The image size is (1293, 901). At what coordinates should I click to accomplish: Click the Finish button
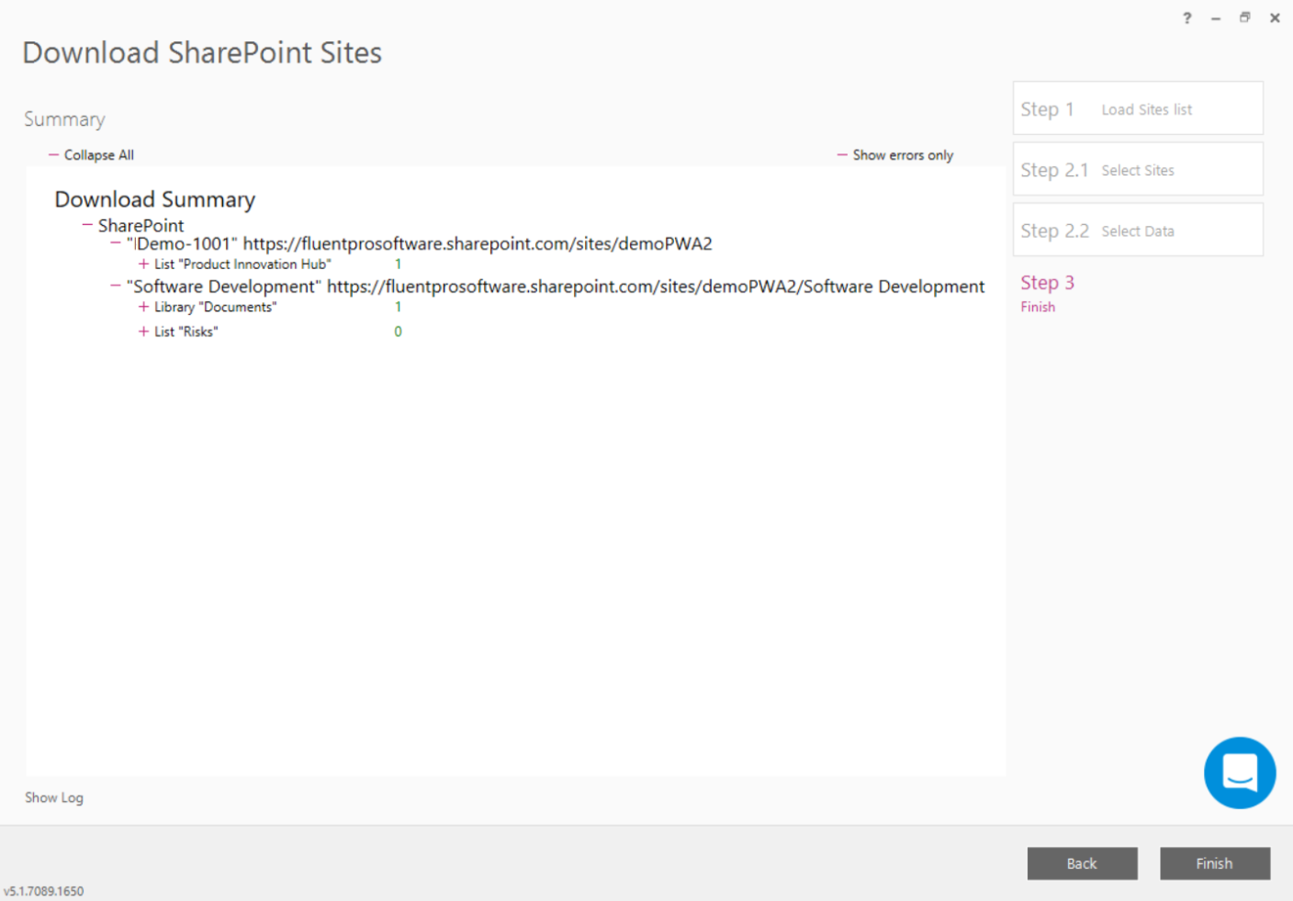[x=1215, y=863]
